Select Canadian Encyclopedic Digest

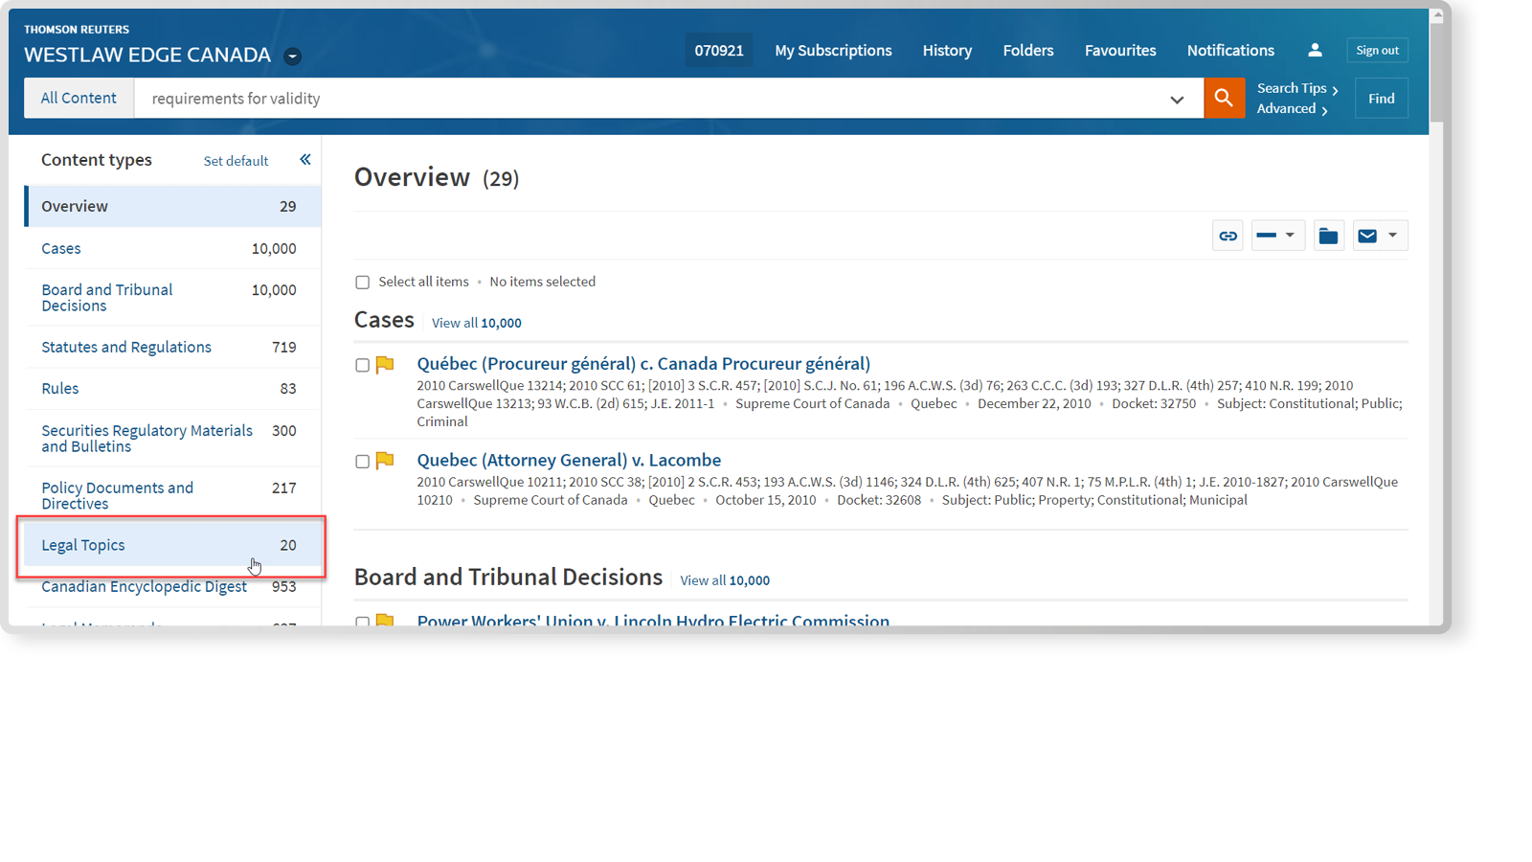click(x=172, y=586)
